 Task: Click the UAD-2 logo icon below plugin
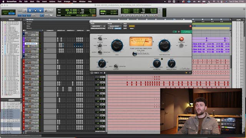(92, 73)
